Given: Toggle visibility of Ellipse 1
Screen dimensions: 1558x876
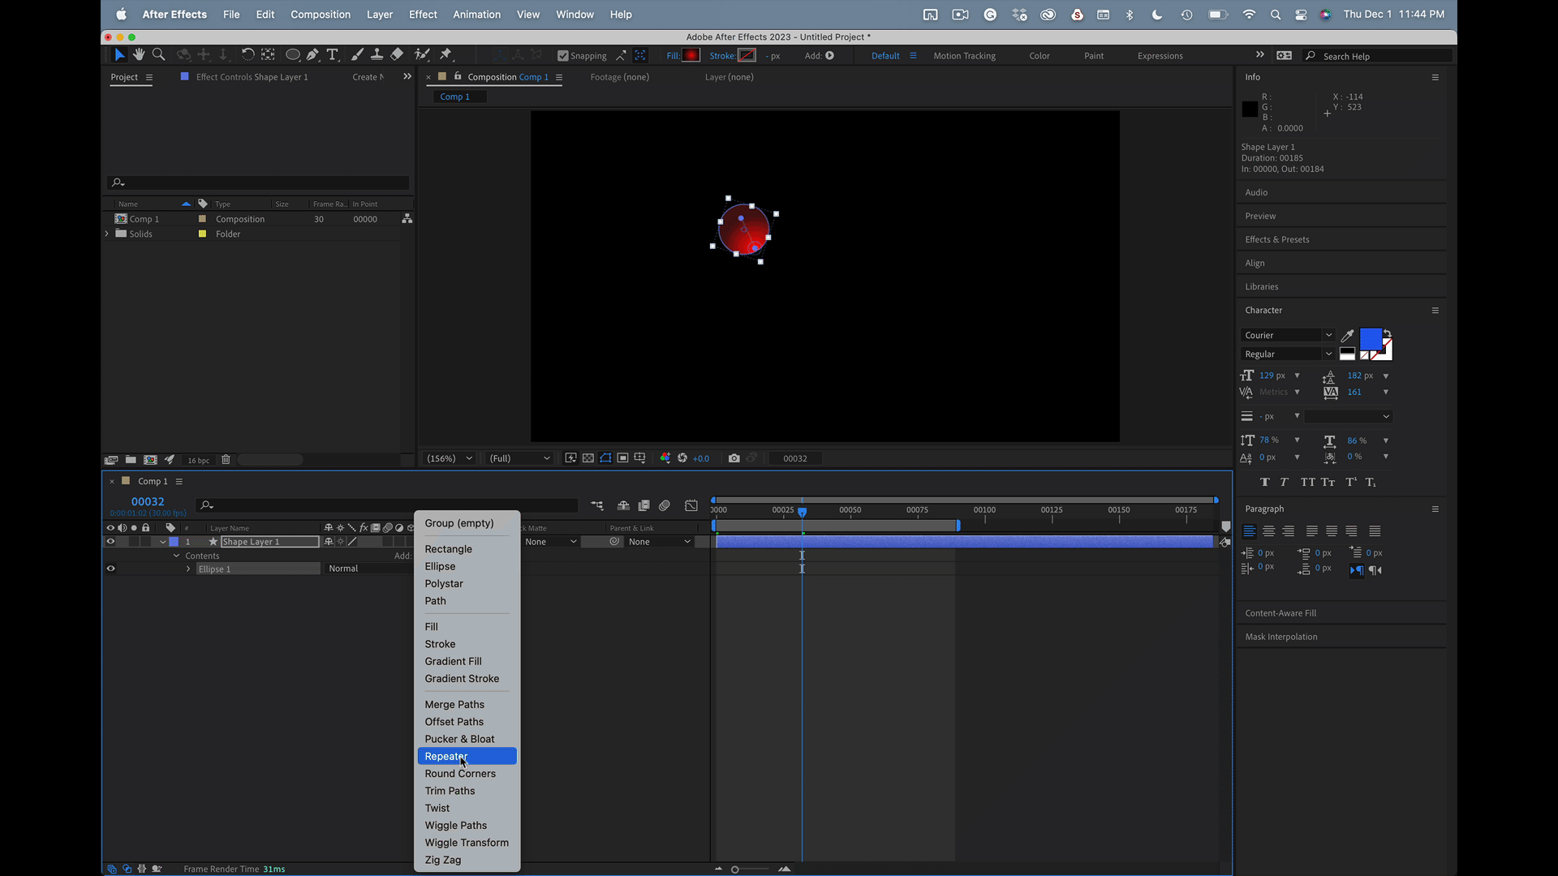Looking at the screenshot, I should 110,569.
